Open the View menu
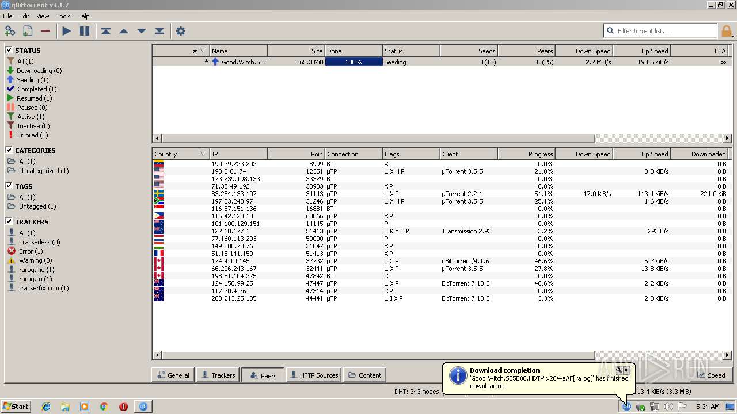This screenshot has height=414, width=737. click(x=43, y=16)
